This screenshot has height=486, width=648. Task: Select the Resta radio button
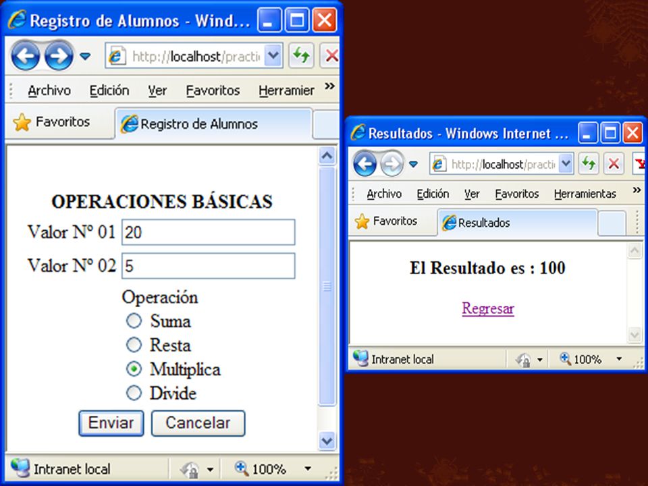coord(134,345)
